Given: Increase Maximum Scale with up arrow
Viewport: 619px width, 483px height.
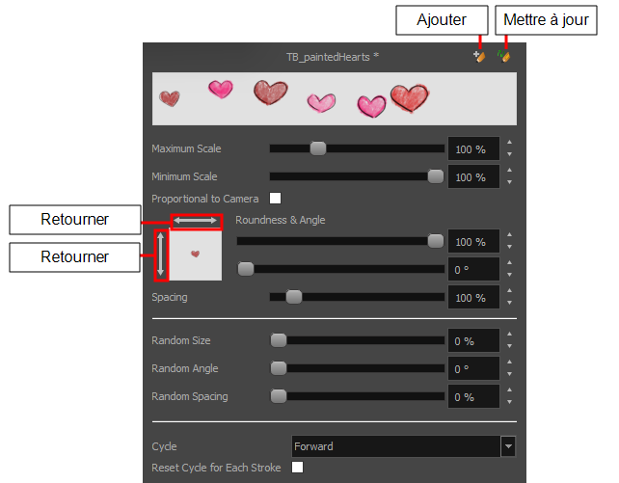Looking at the screenshot, I should 510,142.
